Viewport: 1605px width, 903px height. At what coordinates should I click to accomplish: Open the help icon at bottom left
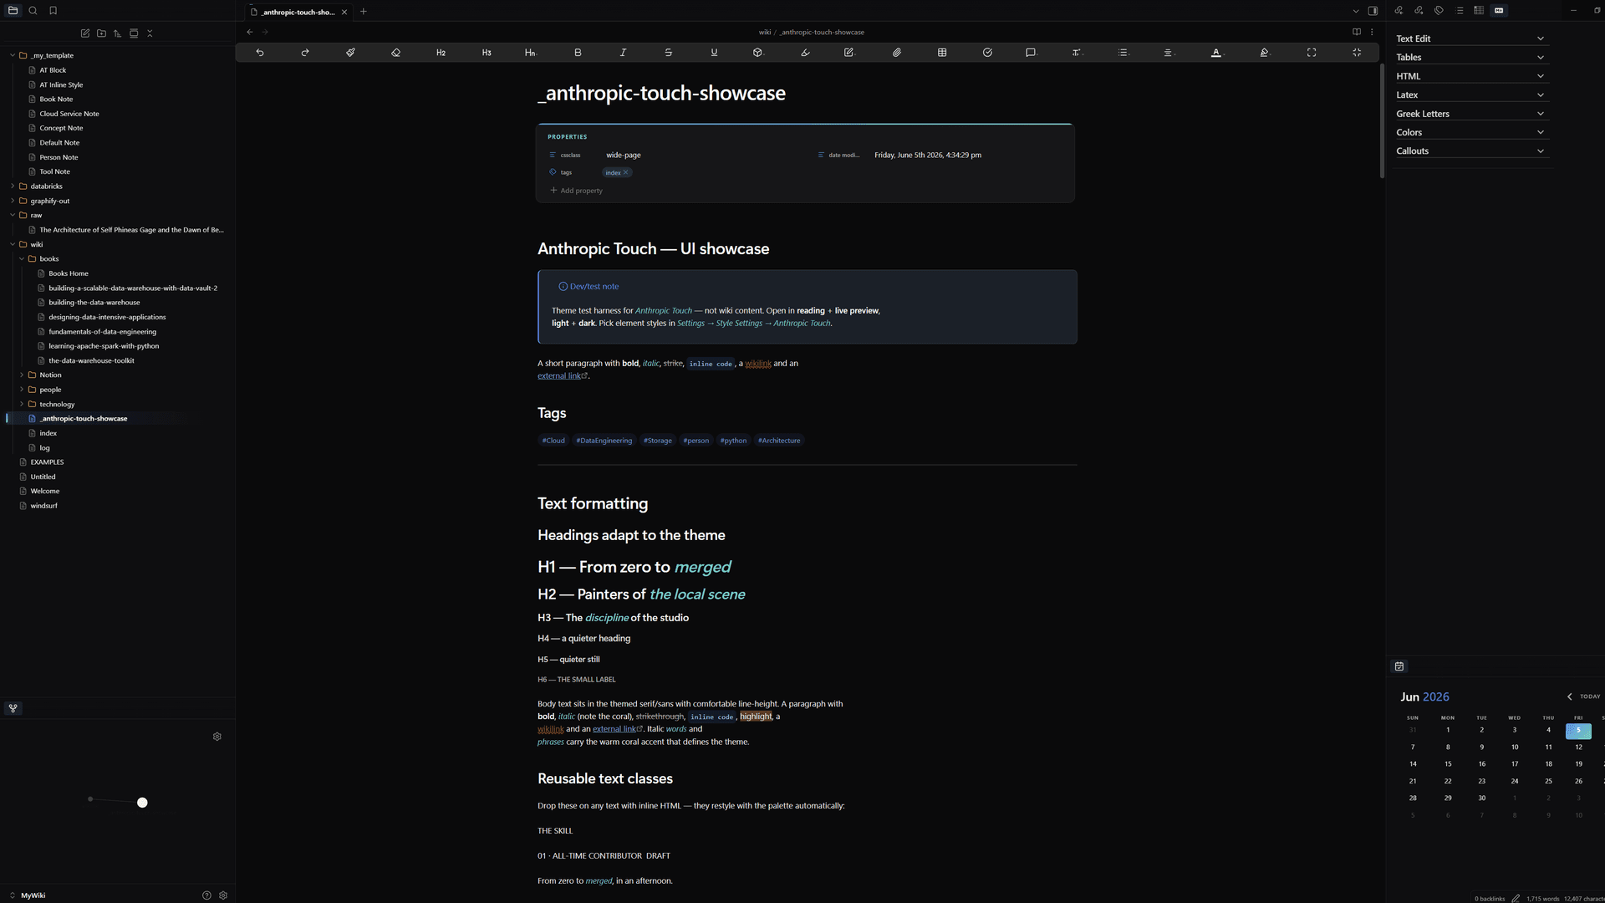click(x=206, y=895)
